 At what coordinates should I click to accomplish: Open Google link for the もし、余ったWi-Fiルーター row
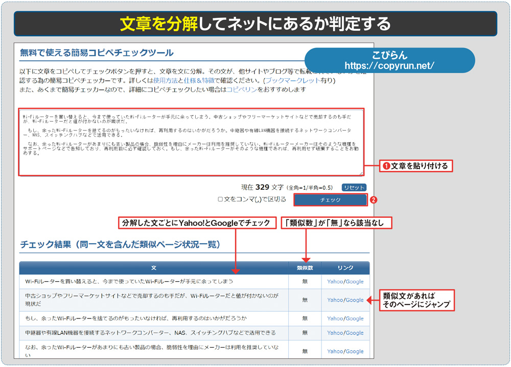(x=355, y=318)
